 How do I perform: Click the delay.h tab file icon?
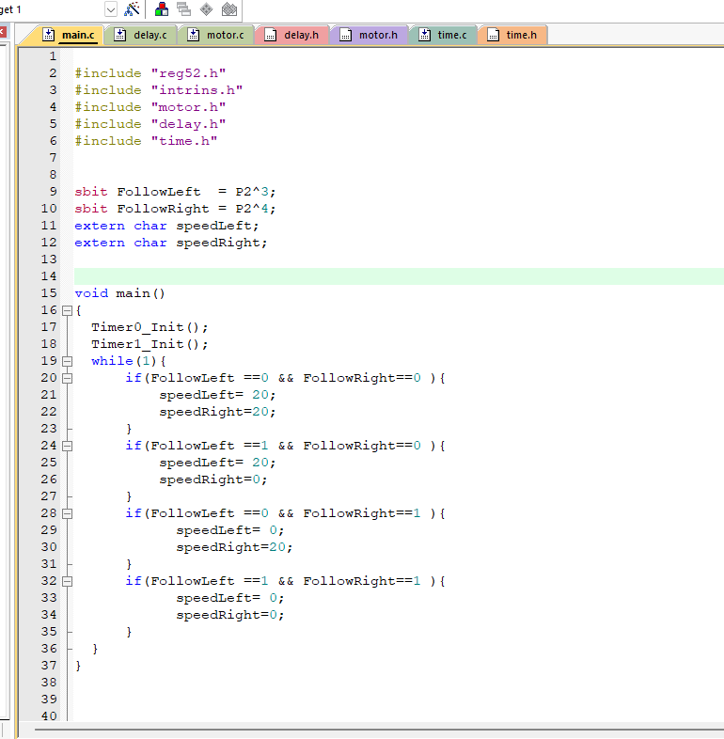(270, 35)
